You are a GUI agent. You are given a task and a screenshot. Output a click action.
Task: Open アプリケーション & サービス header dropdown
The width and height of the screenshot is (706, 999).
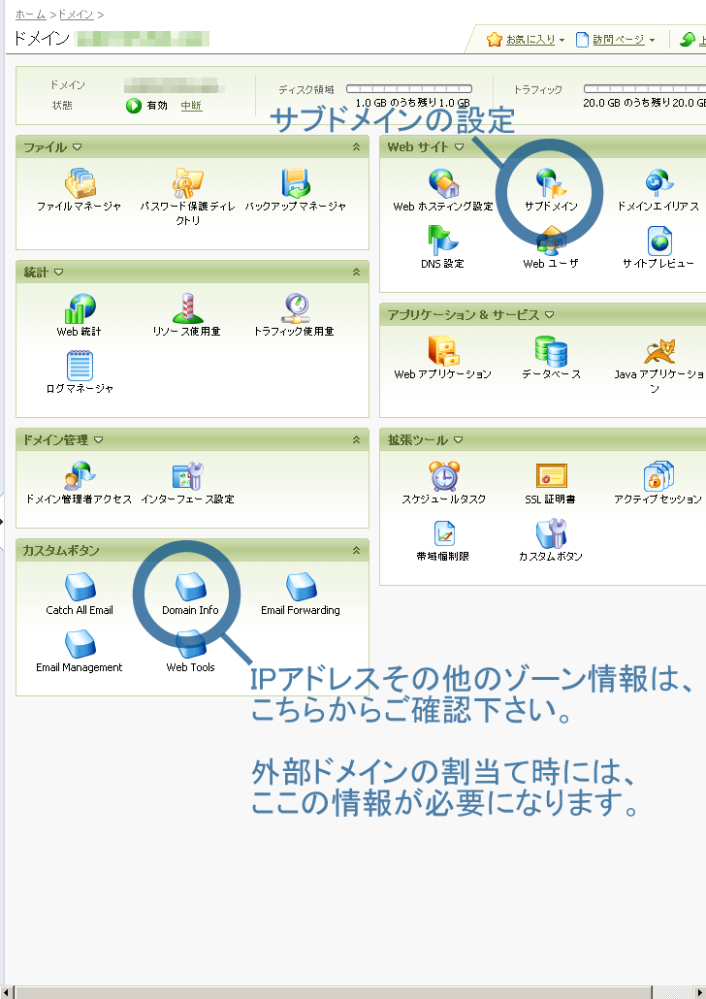[549, 315]
